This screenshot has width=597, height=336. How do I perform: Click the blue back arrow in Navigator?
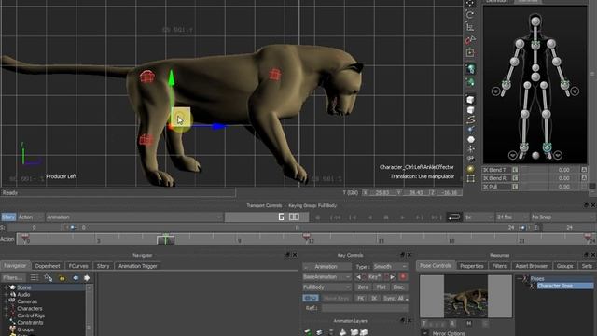[76, 278]
